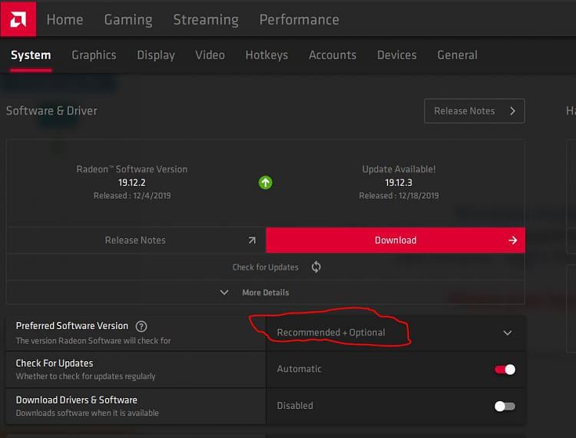Viewport: 576px width, 438px height.
Task: Open the Display settings tab
Action: click(156, 55)
